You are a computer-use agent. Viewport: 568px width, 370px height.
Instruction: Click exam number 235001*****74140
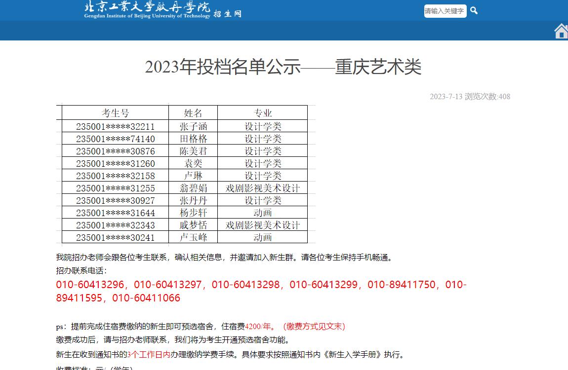tap(115, 139)
